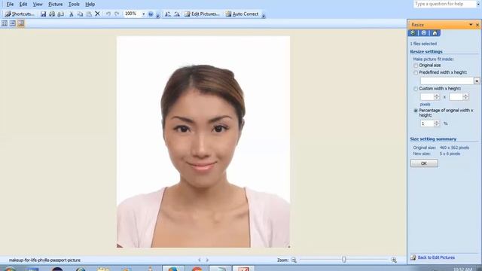Open the Picture menu
Image resolution: width=482 pixels, height=271 pixels.
55,5
